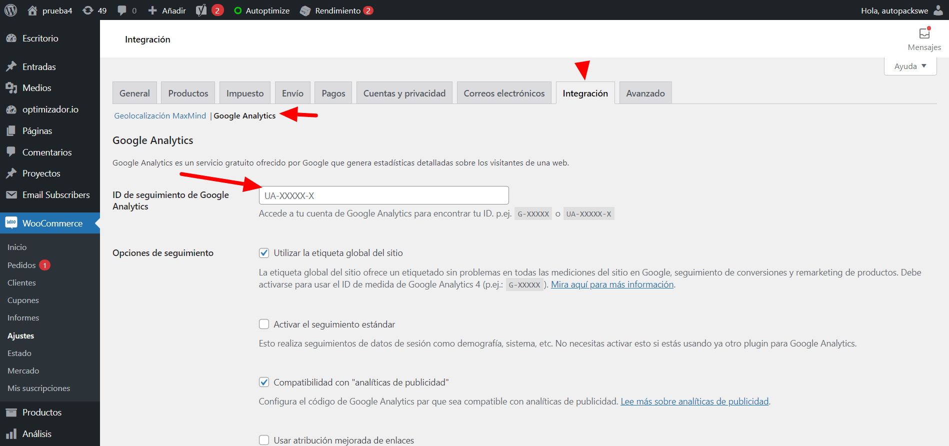The height and width of the screenshot is (446, 949).
Task: Uncheck Compatibilidad con analíticas de publicidad
Action: pos(264,382)
